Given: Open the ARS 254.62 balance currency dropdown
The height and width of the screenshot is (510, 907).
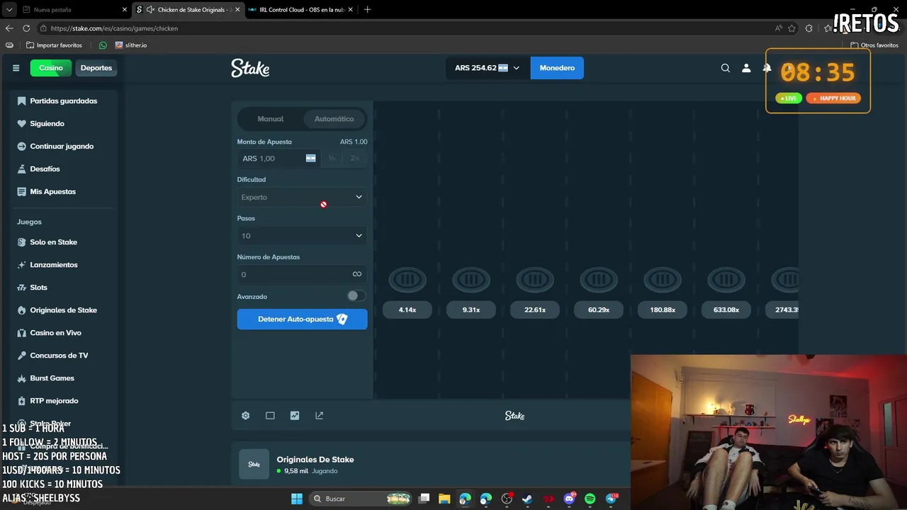Looking at the screenshot, I should tap(488, 68).
